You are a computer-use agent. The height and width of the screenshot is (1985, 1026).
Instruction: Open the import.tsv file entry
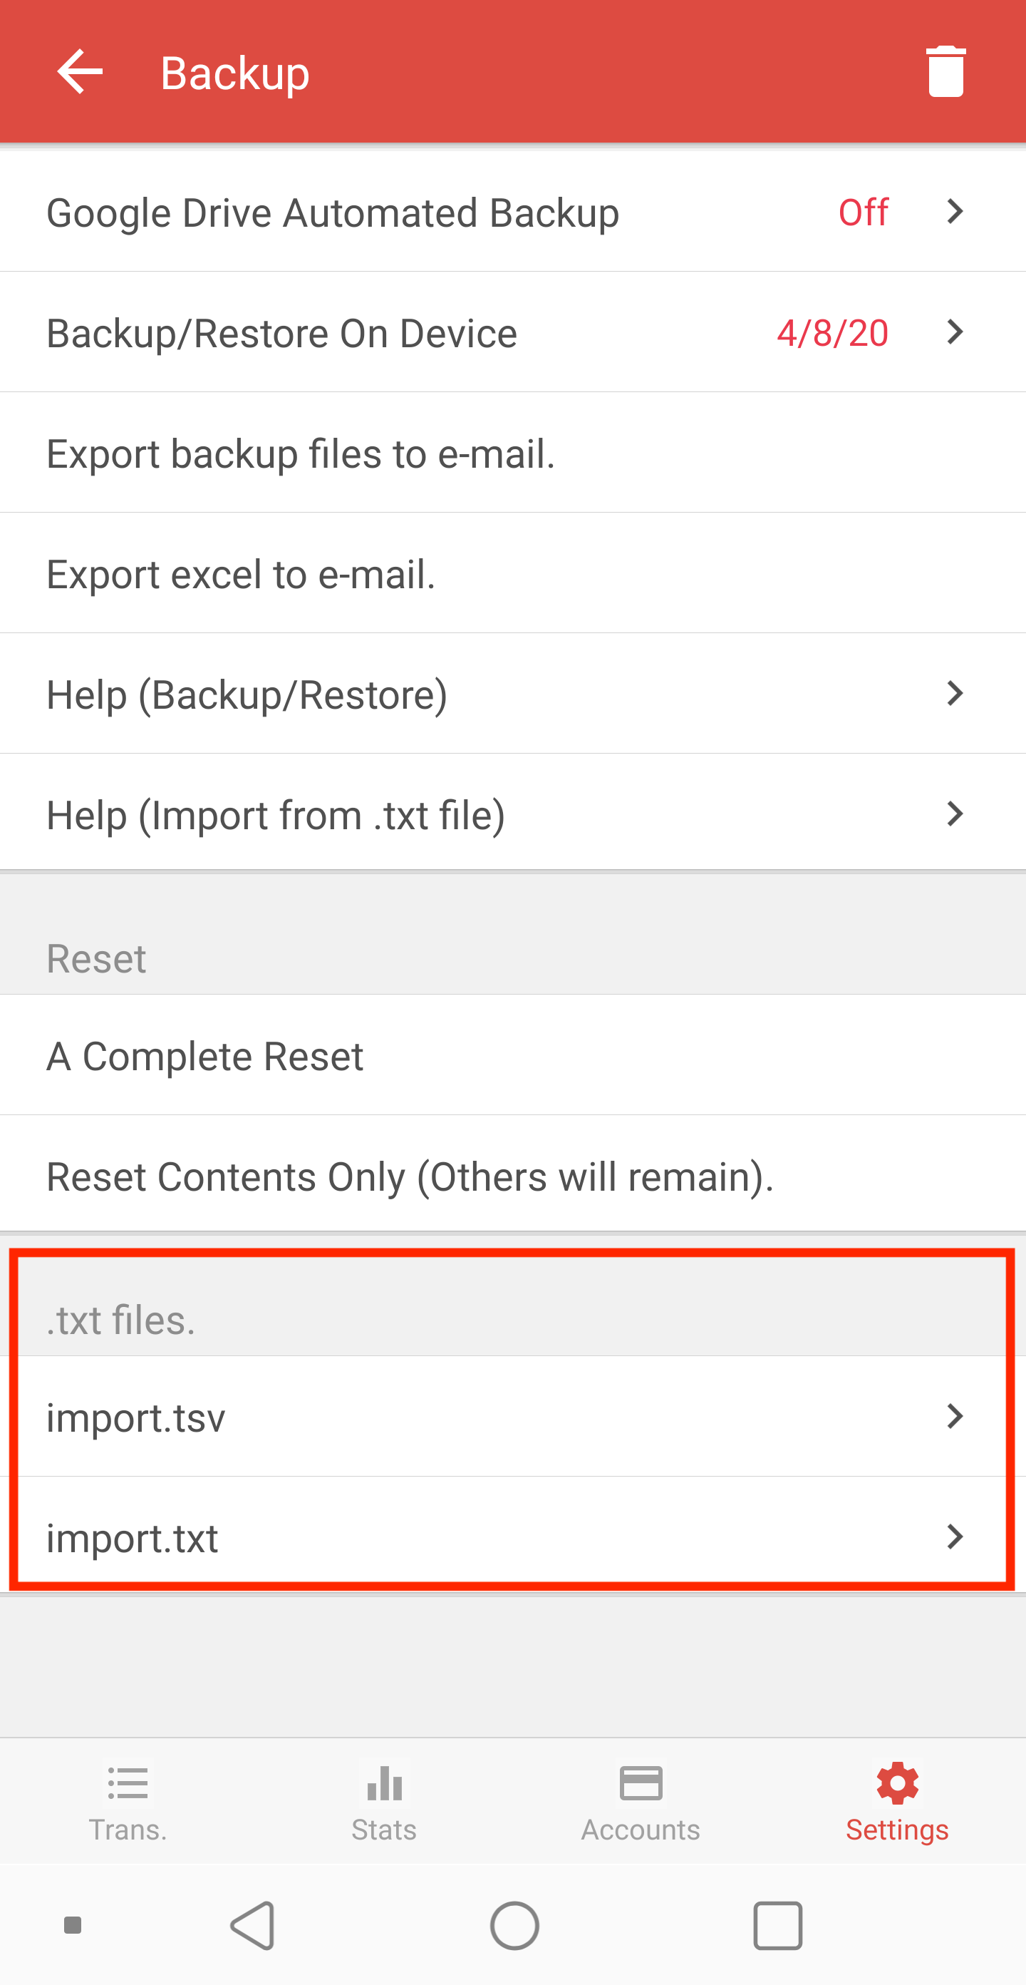pos(513,1416)
